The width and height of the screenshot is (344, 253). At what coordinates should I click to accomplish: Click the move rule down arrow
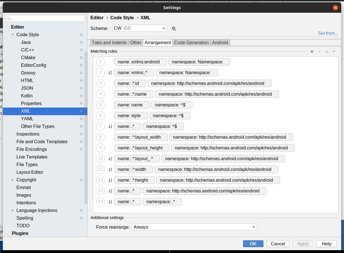[334, 52]
